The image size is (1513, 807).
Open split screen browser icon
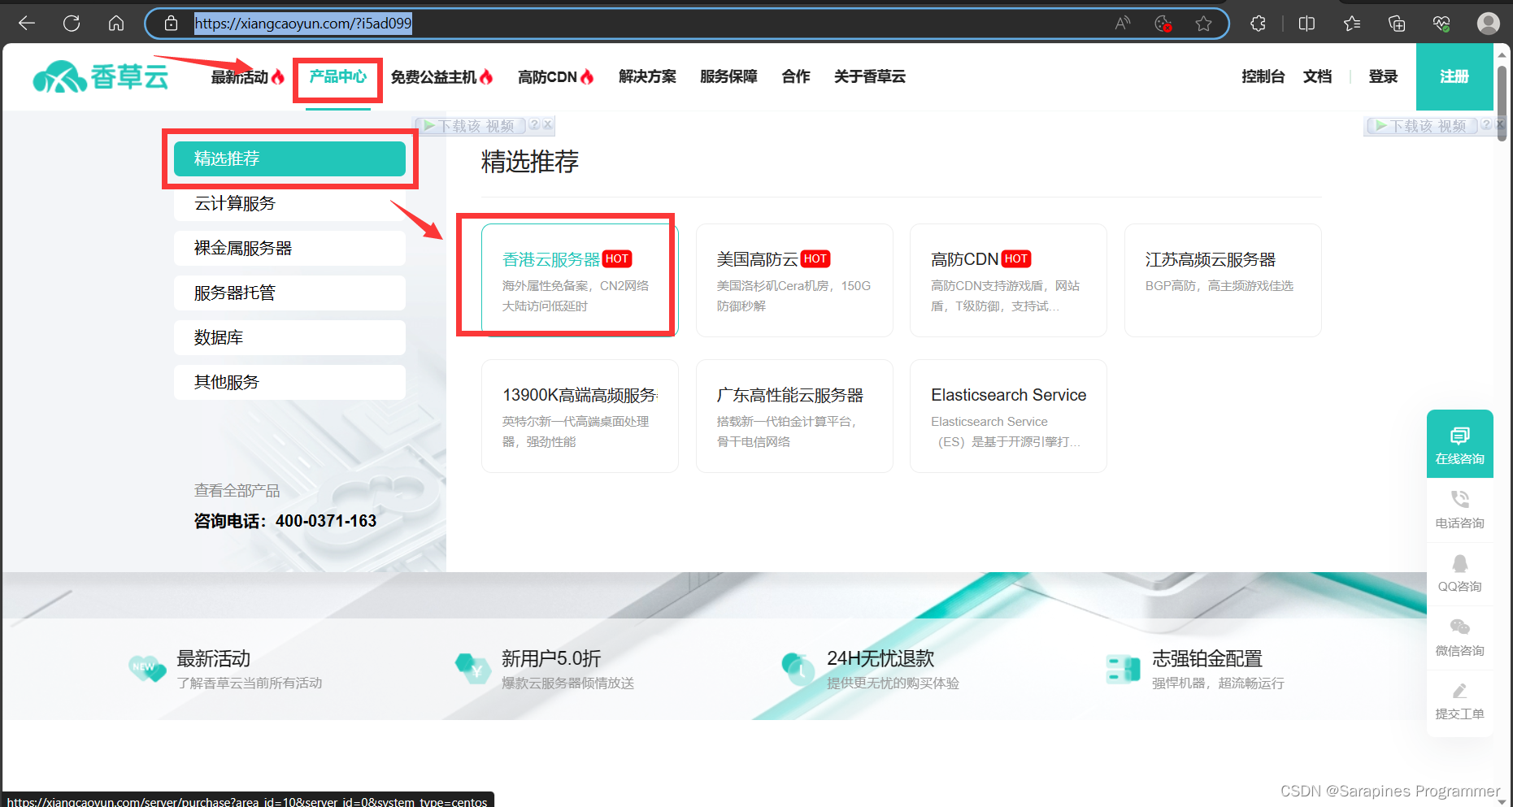[1306, 24]
